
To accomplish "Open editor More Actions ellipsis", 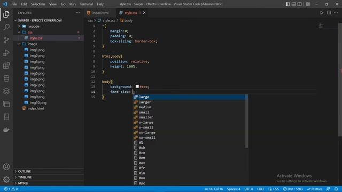I will point(336,13).
